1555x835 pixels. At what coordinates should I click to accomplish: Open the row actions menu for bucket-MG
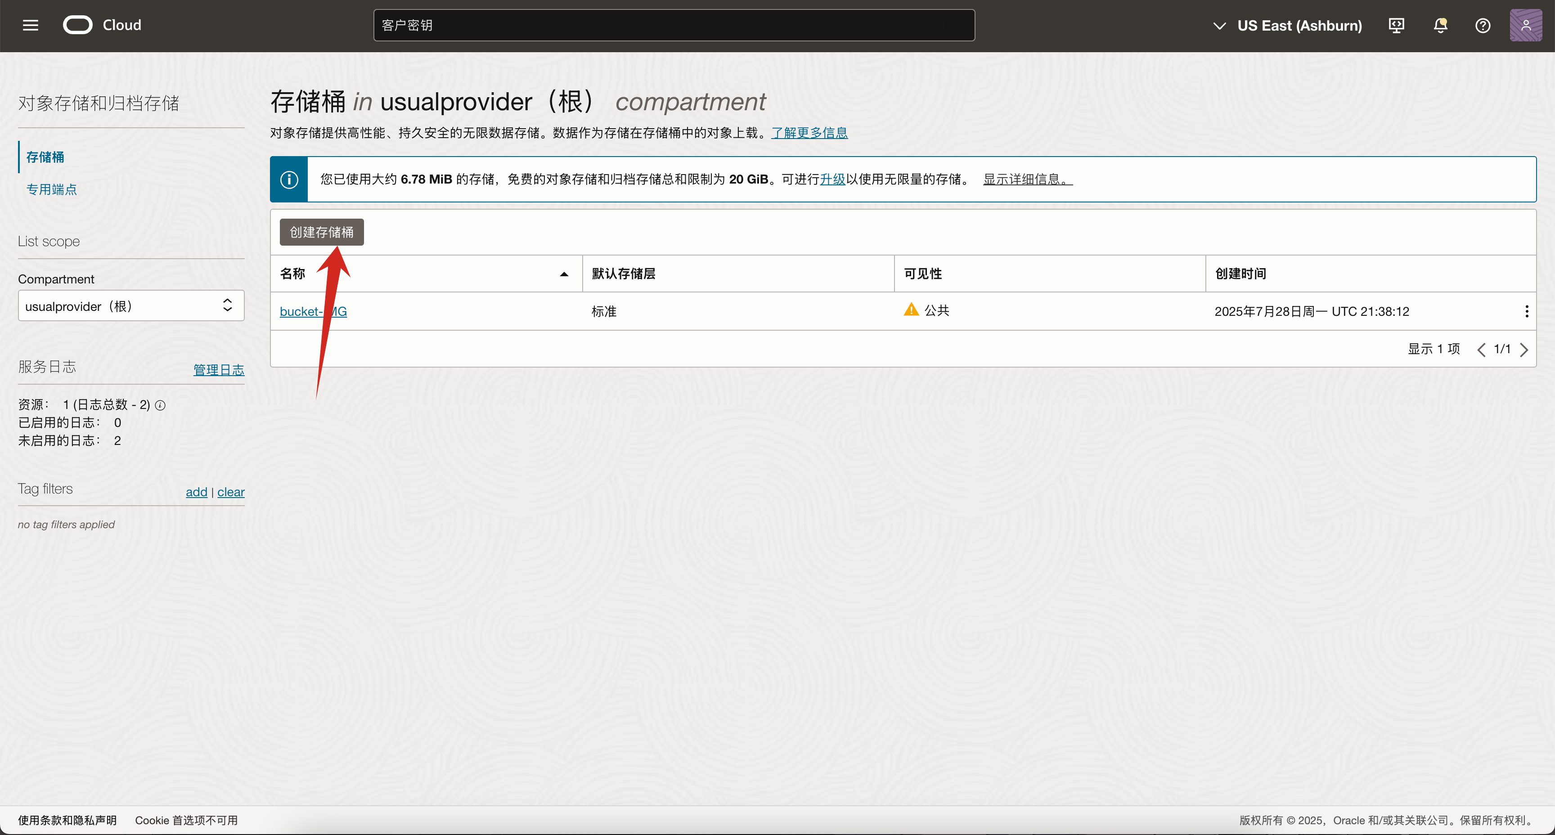(1527, 311)
